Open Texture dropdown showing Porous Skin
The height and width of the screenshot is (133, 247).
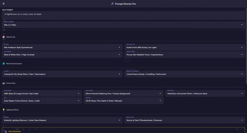pyautogui.click(x=185, y=55)
